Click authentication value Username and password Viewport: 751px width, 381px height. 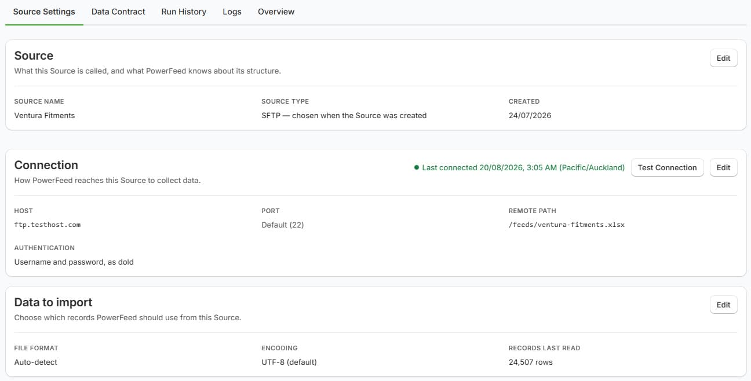point(74,262)
